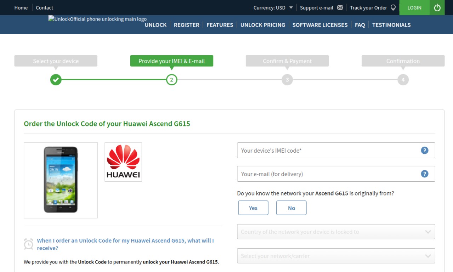
Task: Click the grey step 3 circle
Action: 287,80
